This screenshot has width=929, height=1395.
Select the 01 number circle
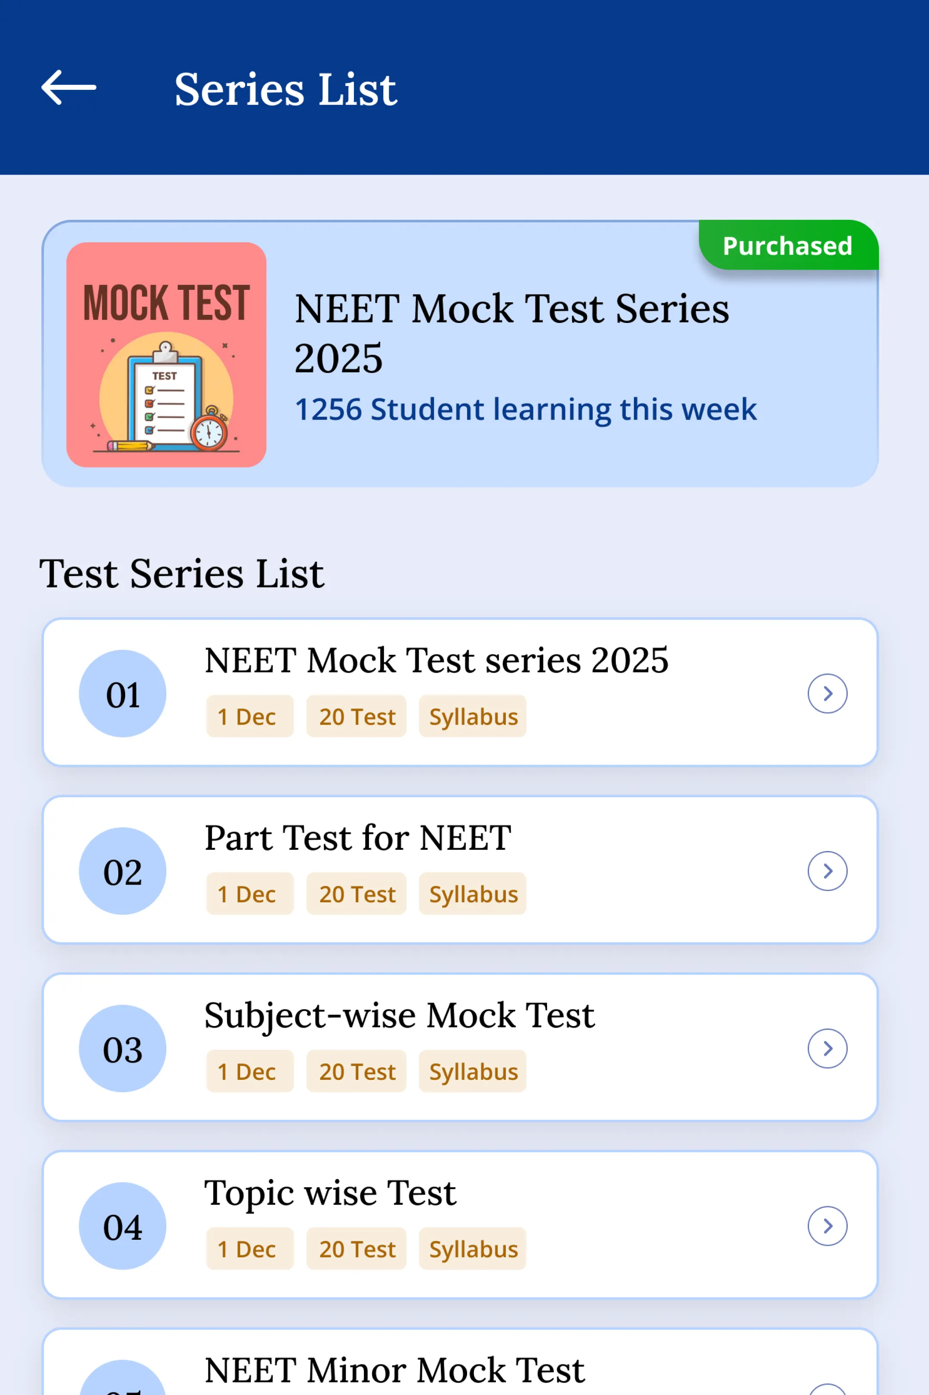123,694
